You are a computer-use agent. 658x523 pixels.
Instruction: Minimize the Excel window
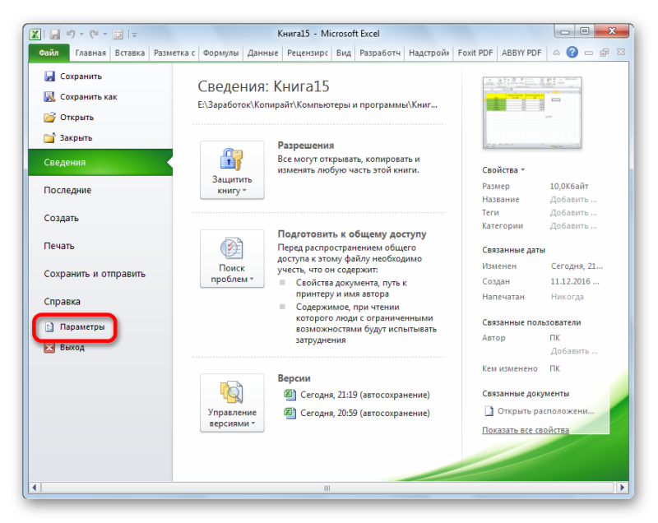point(565,31)
